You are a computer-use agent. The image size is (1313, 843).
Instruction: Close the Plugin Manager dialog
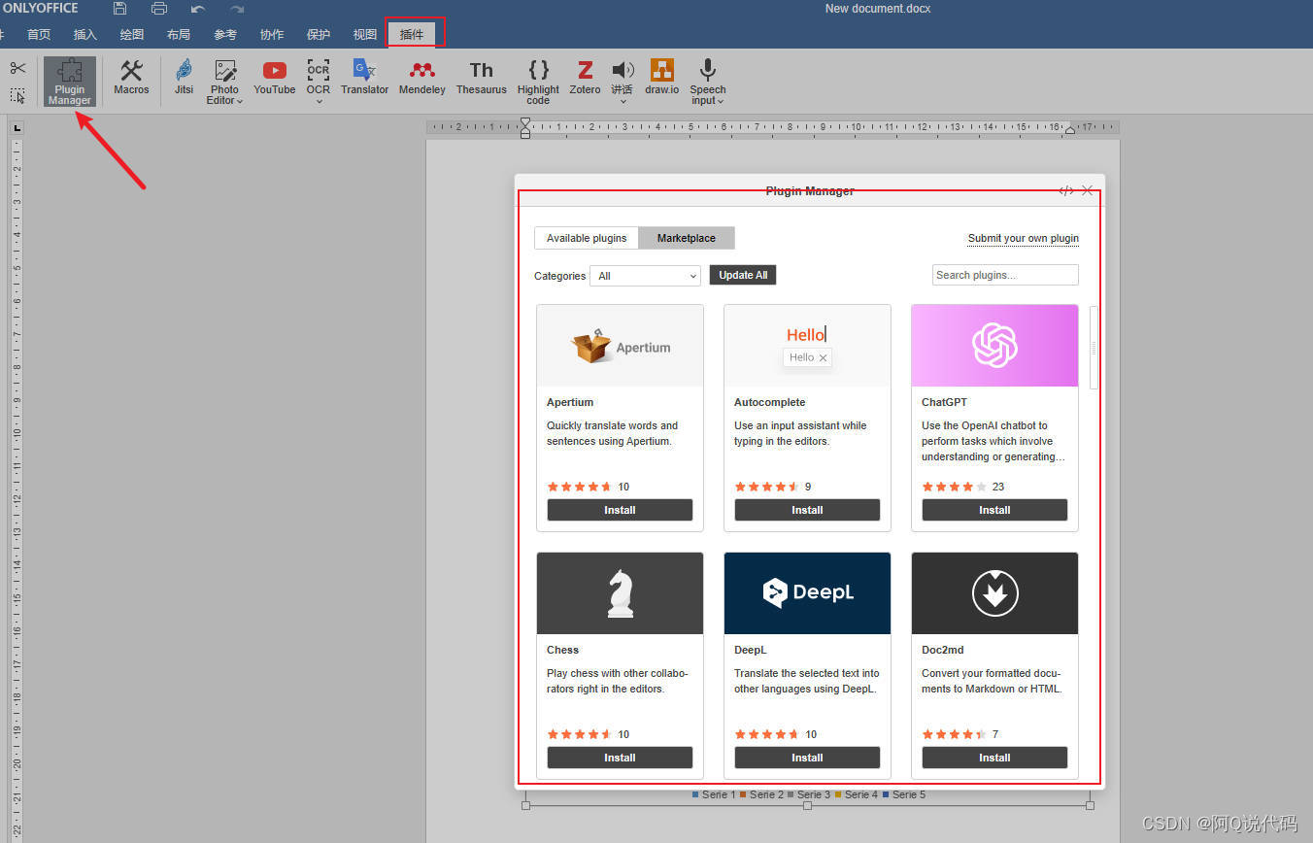coord(1087,190)
